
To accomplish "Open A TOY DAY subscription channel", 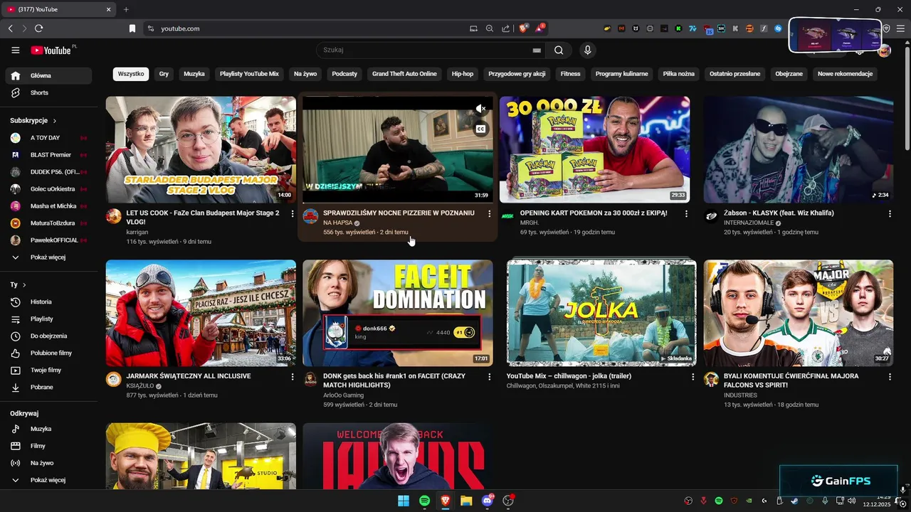I will pyautogui.click(x=48, y=138).
